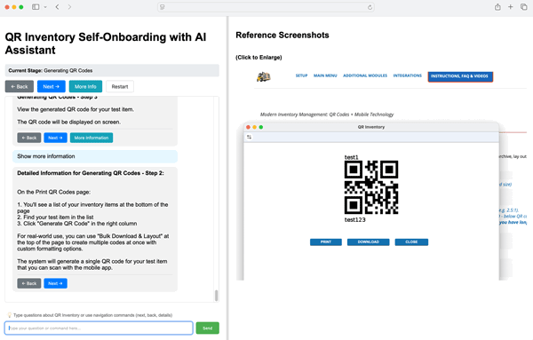The width and height of the screenshot is (533, 340).
Task: Click the 'test1' label above QR code
Action: [x=351, y=157]
